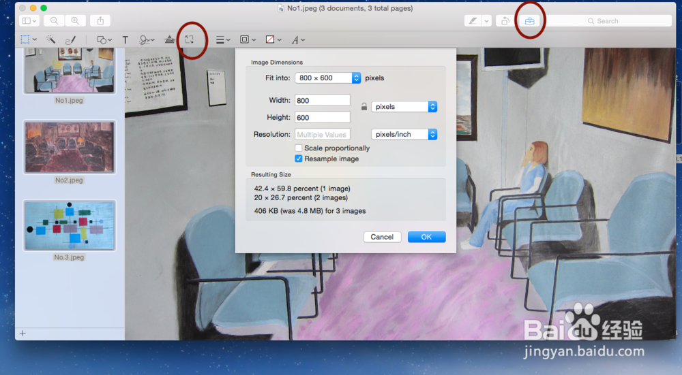The height and width of the screenshot is (375, 682).
Task: Click the Adjust Size tool icon
Action: pyautogui.click(x=190, y=40)
